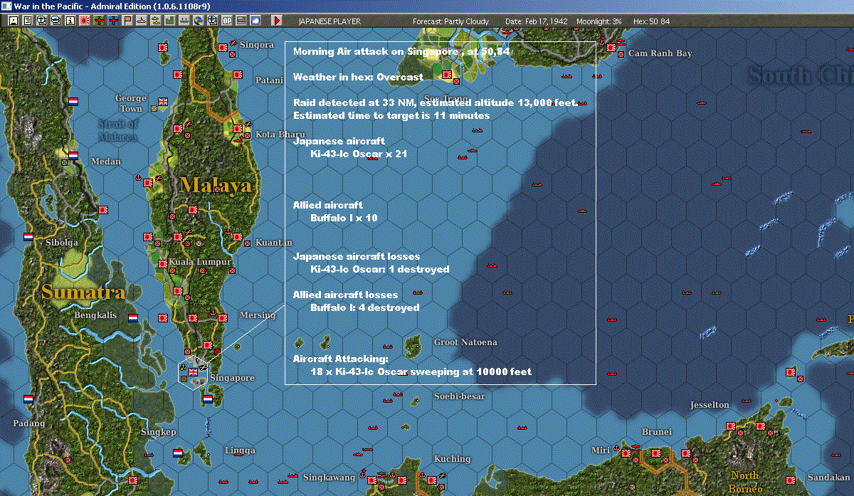Click the orange flag toolbar icon

point(127,21)
